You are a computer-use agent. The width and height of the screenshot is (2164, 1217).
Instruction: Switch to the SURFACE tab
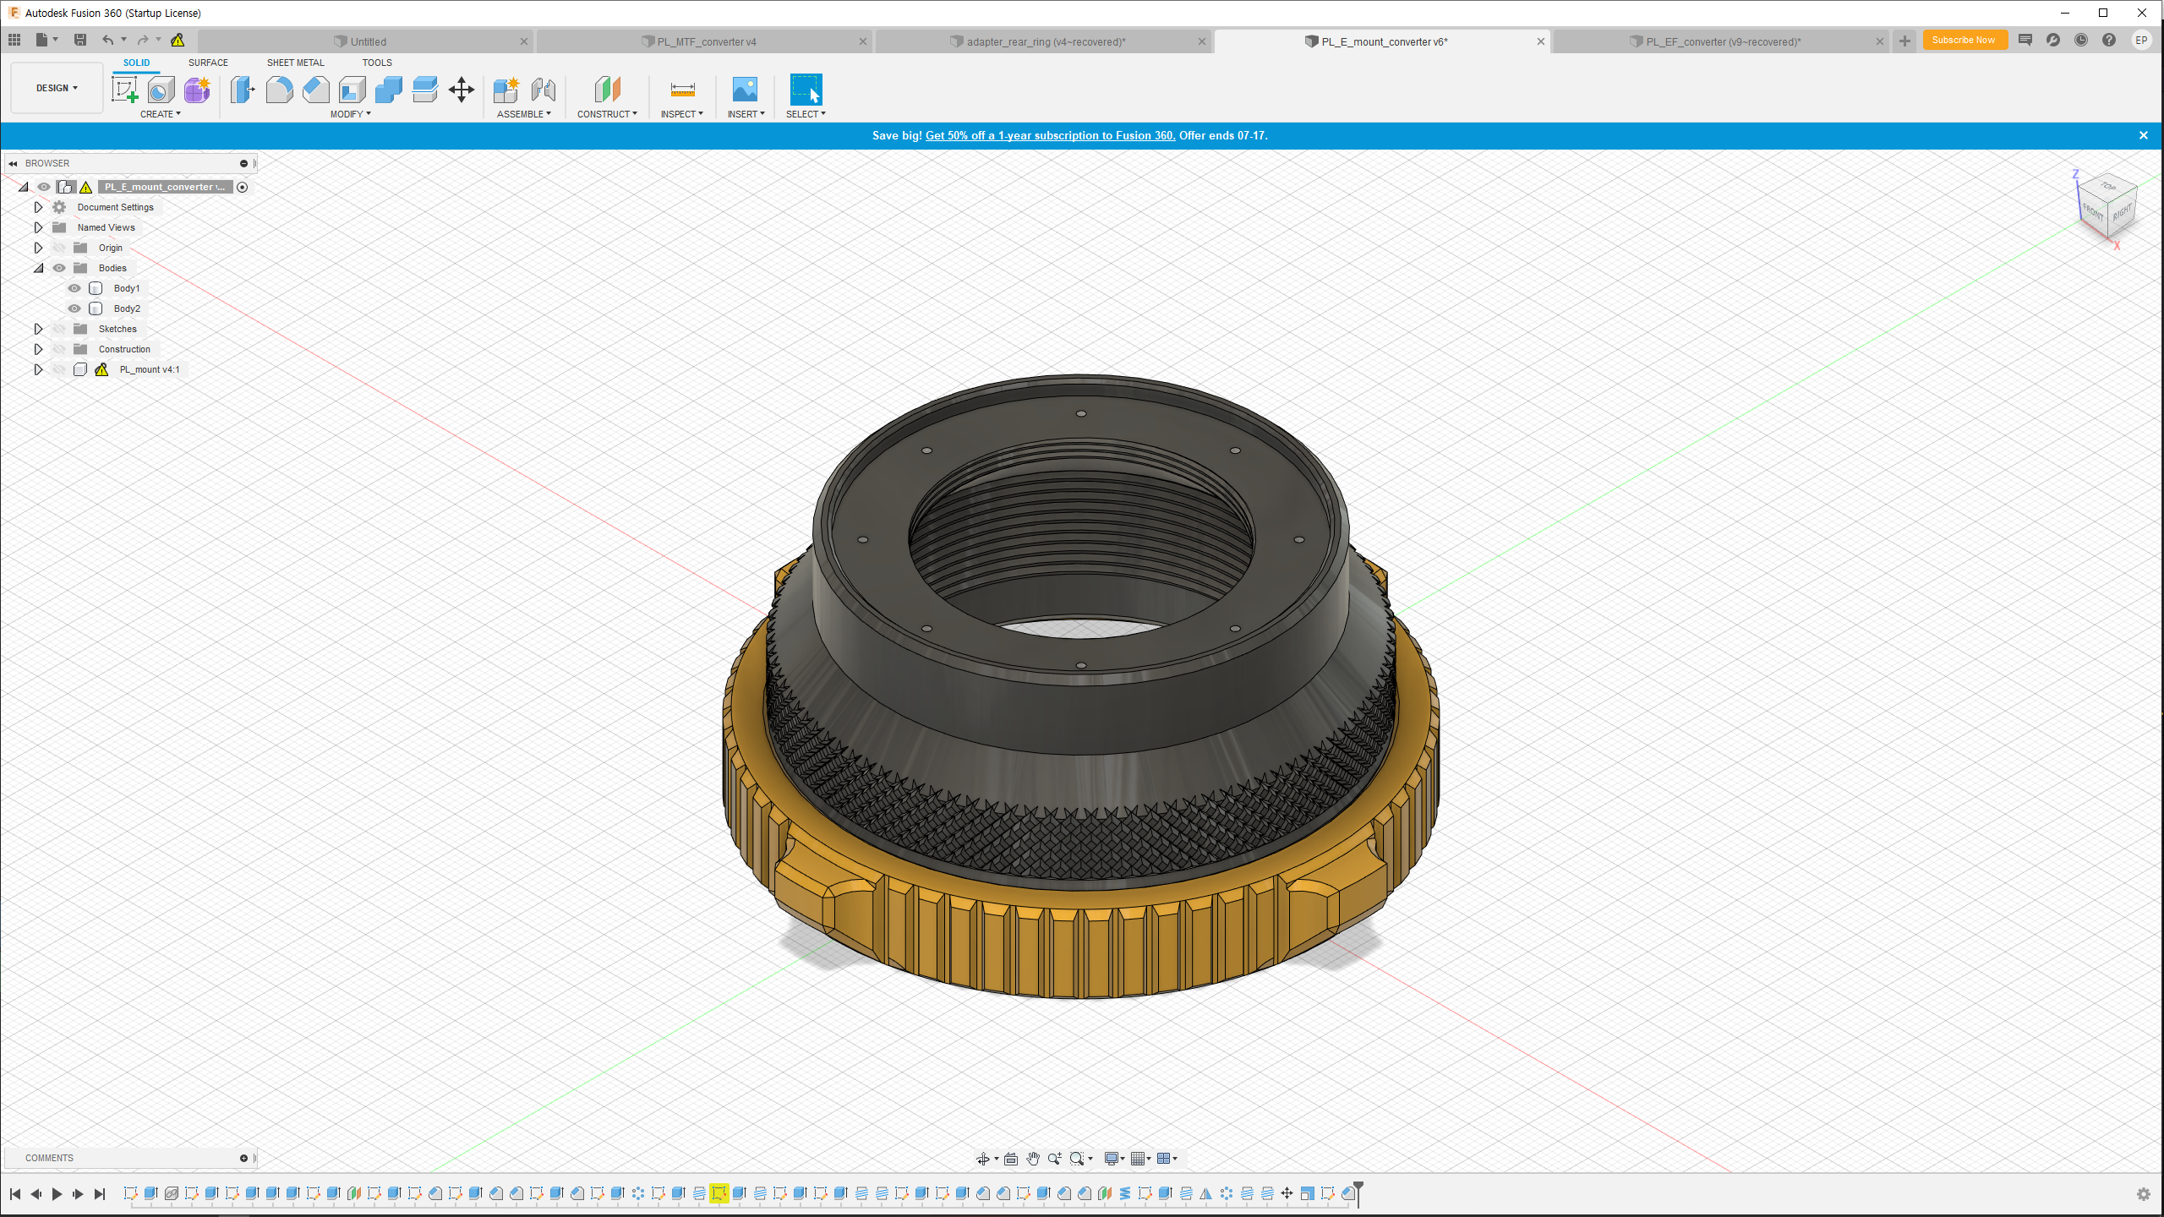click(x=208, y=63)
